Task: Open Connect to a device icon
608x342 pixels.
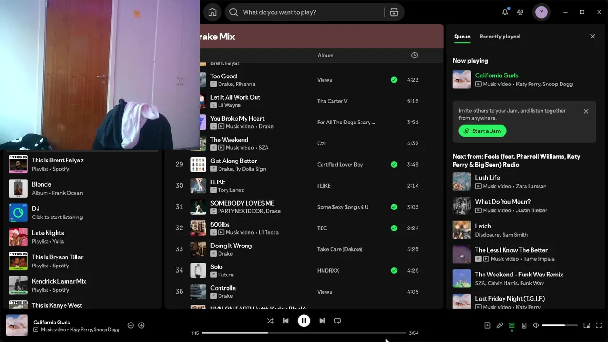Action: (524, 325)
